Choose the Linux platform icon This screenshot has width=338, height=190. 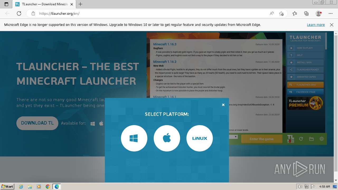(x=200, y=138)
